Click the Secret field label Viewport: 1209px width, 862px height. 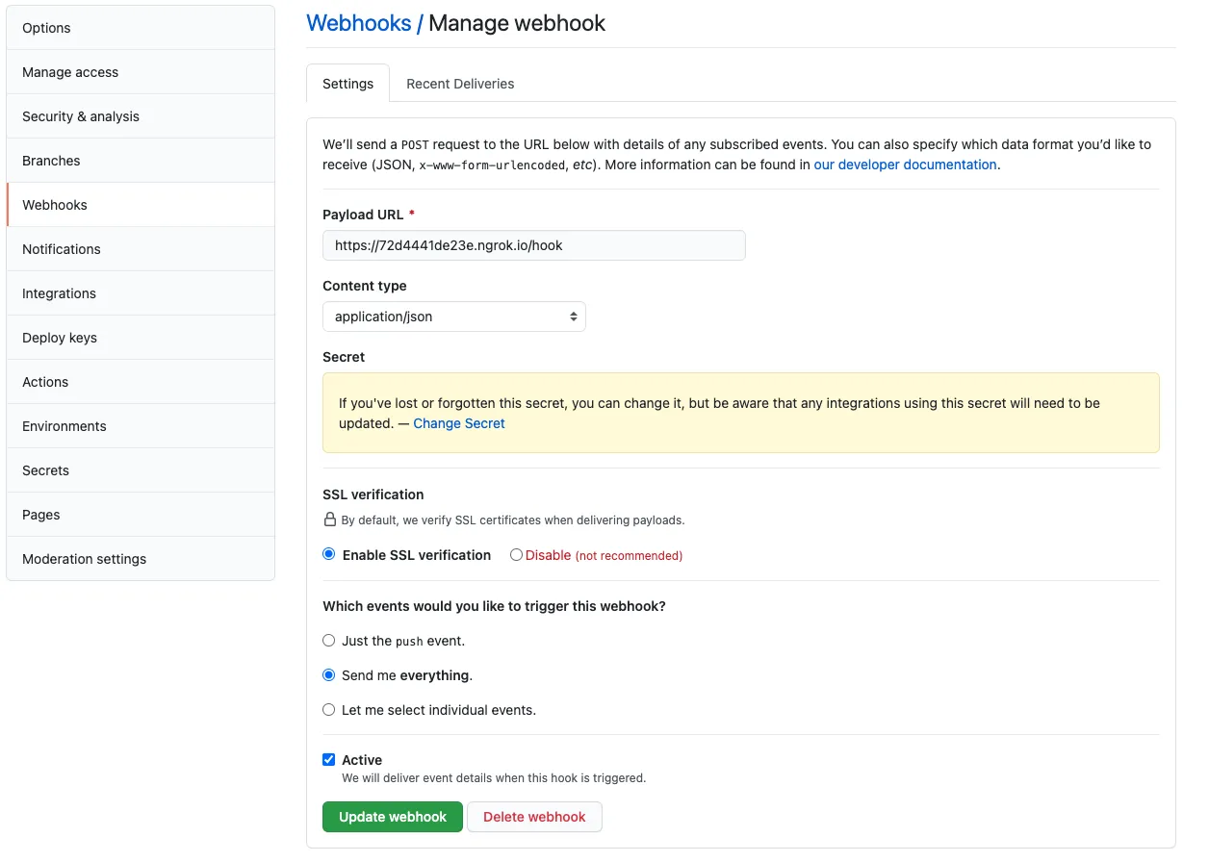pyautogui.click(x=344, y=357)
